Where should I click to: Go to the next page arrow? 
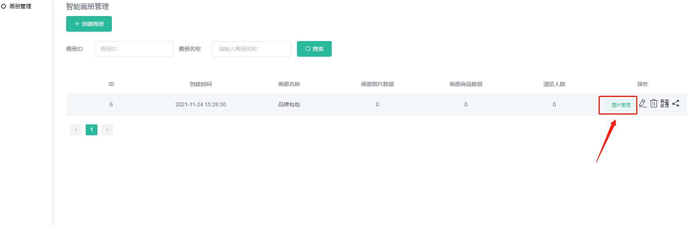click(x=107, y=130)
